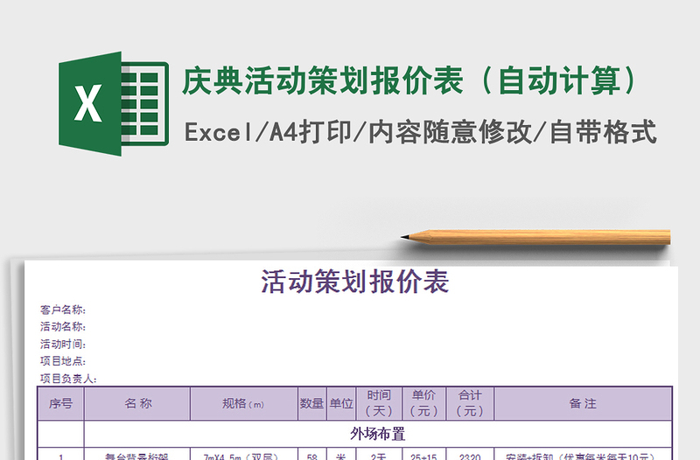Select the '外场布置' section row

click(x=378, y=434)
